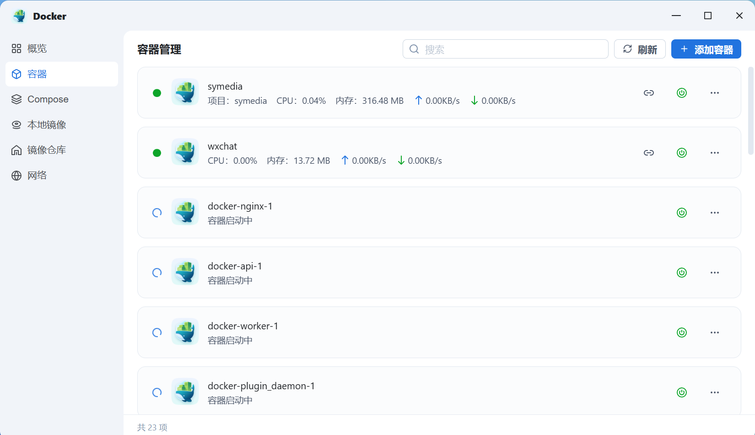Viewport: 755px width, 435px height.
Task: Click the symedia container whale icon
Action: (x=185, y=92)
